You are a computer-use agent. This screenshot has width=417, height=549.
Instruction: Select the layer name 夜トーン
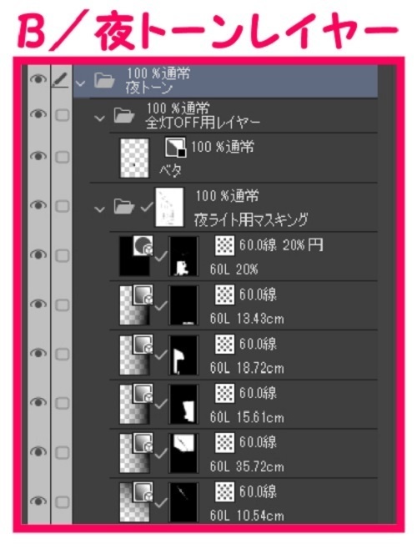pos(149,88)
